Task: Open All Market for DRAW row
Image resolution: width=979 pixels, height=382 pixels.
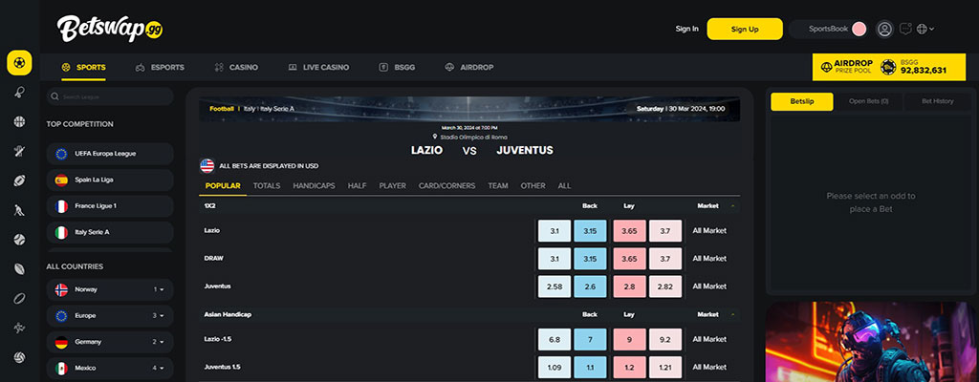Action: click(709, 259)
